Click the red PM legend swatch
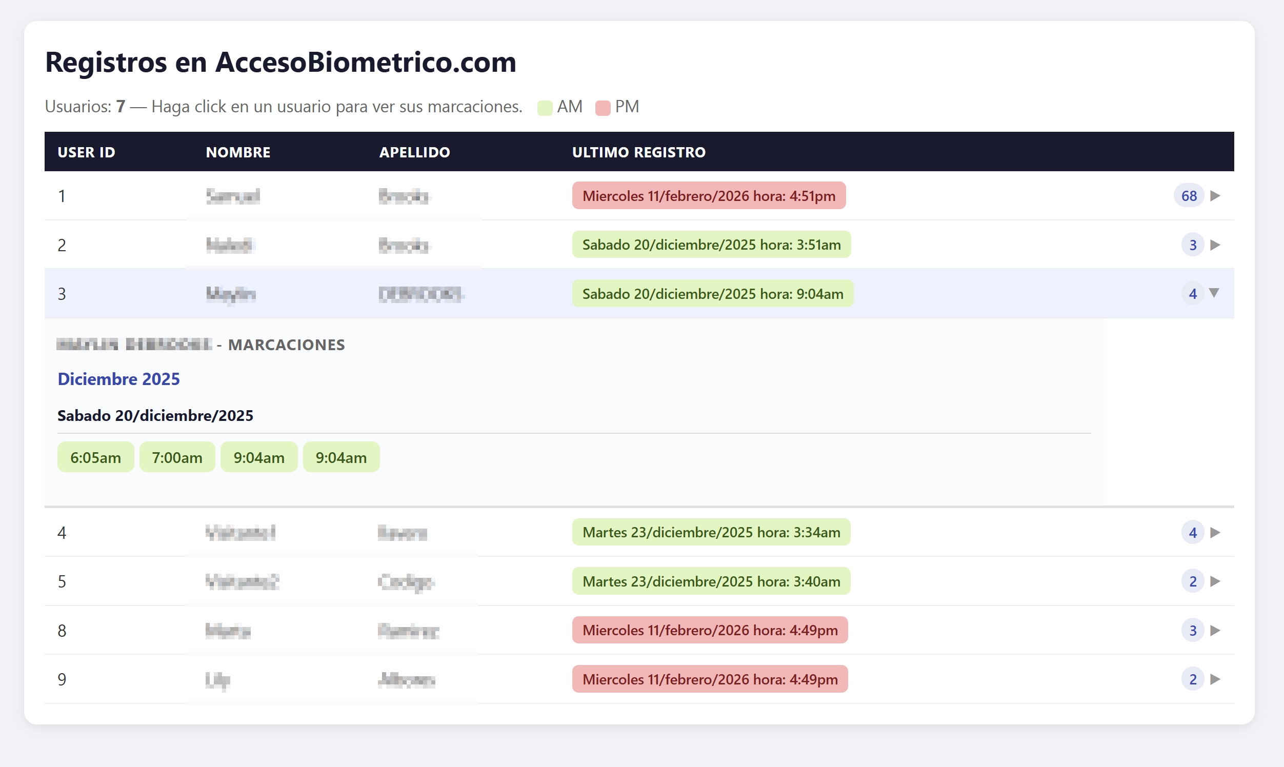 click(602, 108)
